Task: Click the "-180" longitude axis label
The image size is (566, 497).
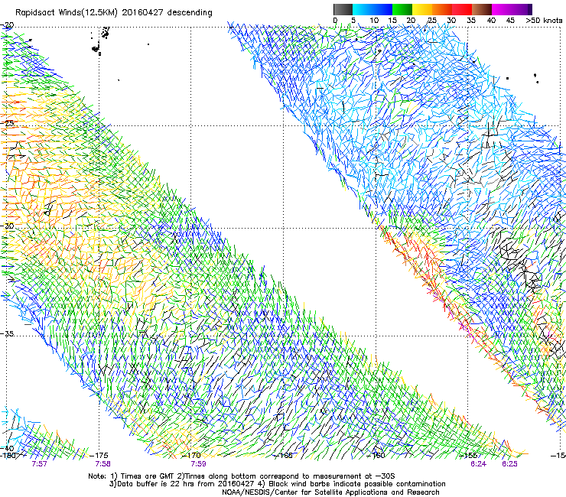Action: pos(8,455)
